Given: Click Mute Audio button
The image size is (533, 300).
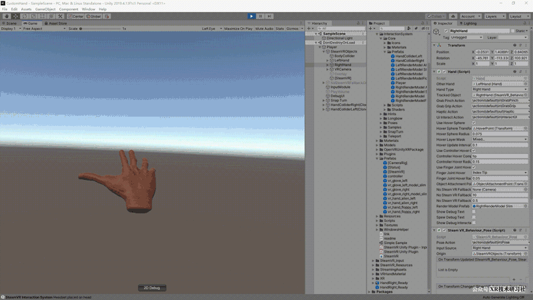Looking at the screenshot, I should tap(264, 29).
